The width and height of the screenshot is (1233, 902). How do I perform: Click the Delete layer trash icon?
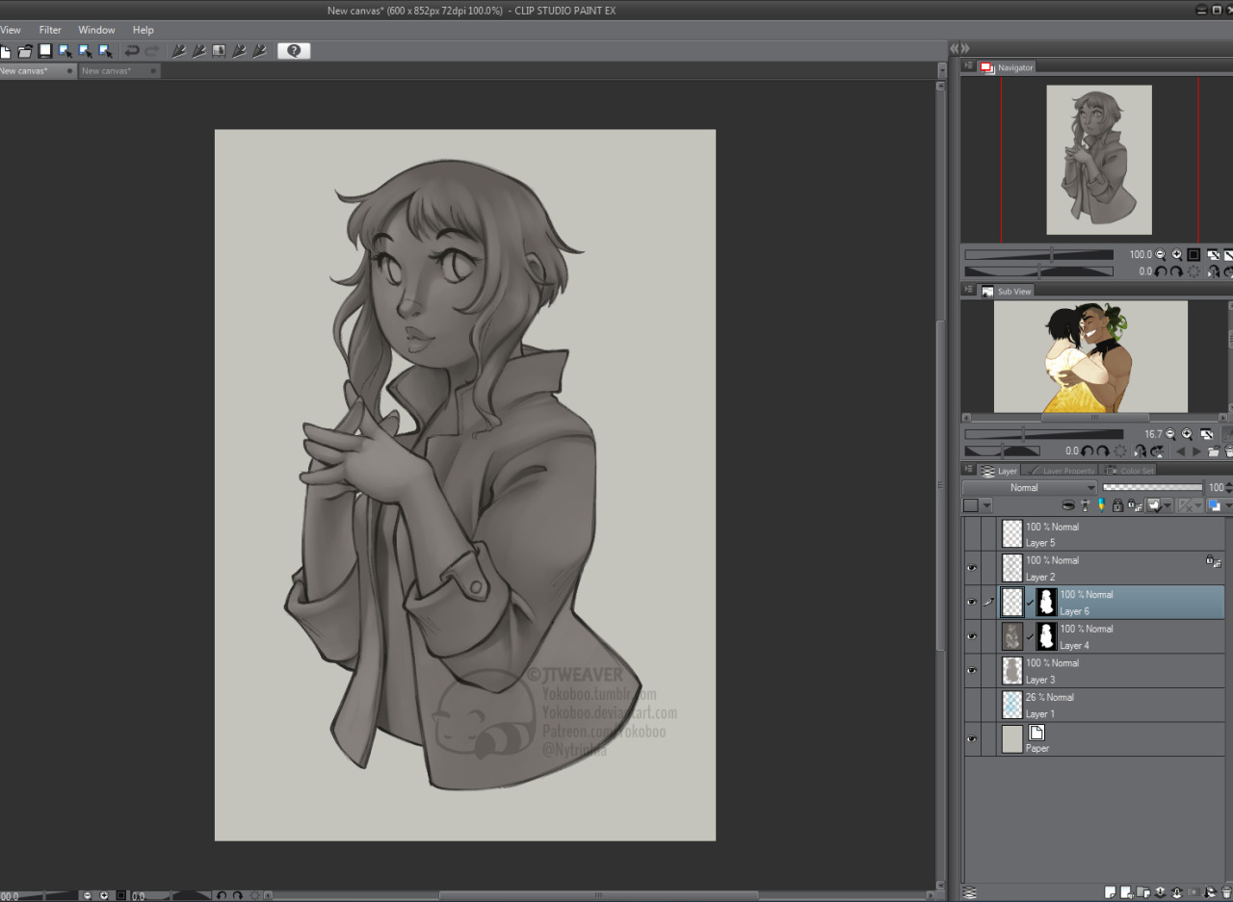1226,892
